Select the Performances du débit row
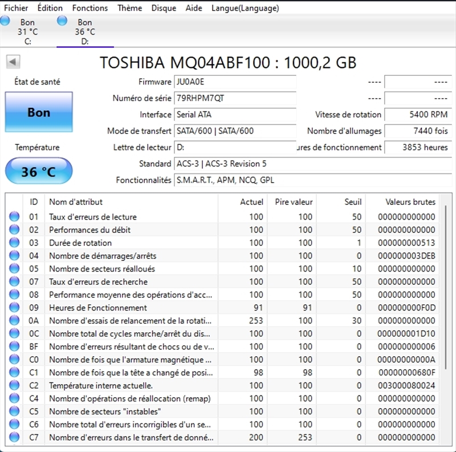The image size is (456, 452). tap(222, 230)
